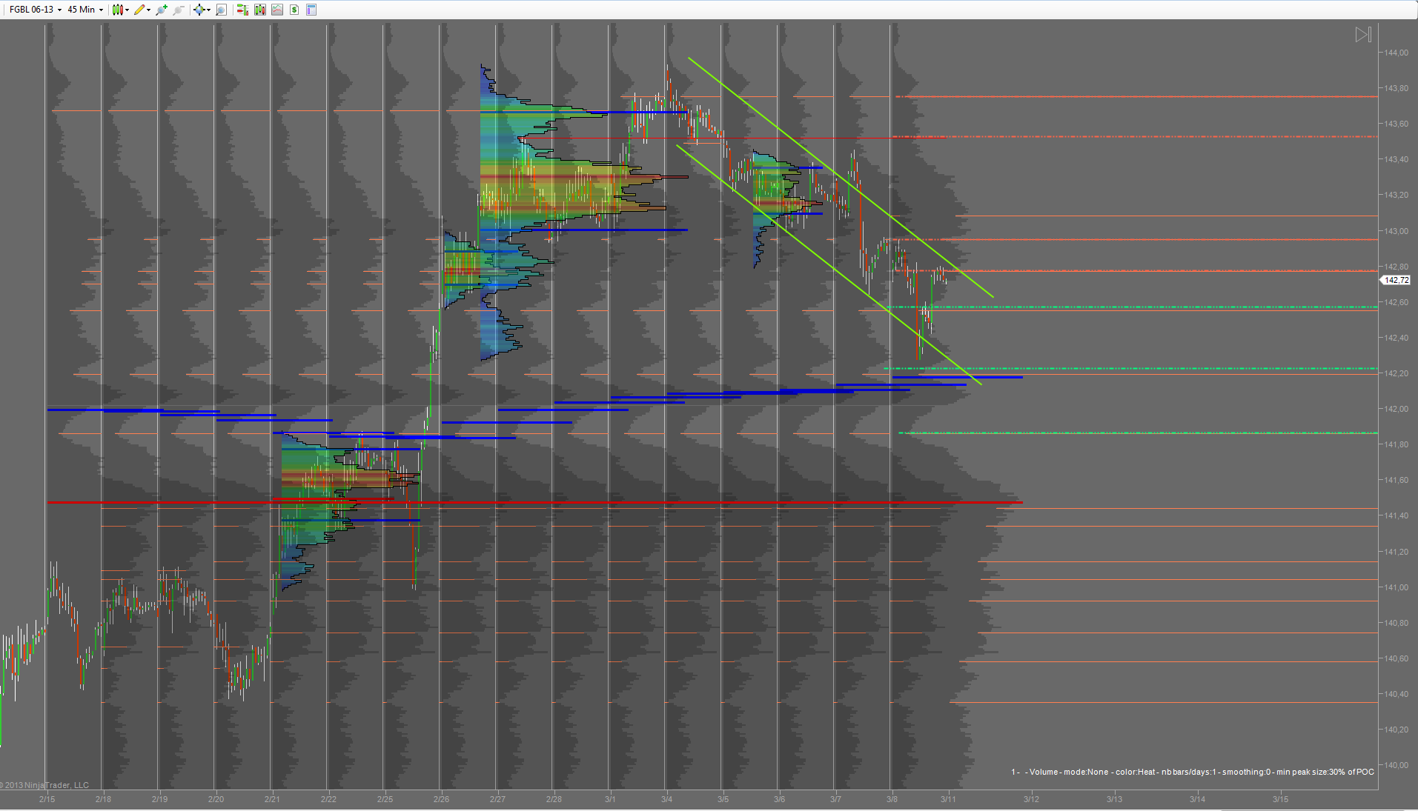This screenshot has width=1418, height=811.
Task: Open the 45 Min interval selector
Action: (x=85, y=10)
